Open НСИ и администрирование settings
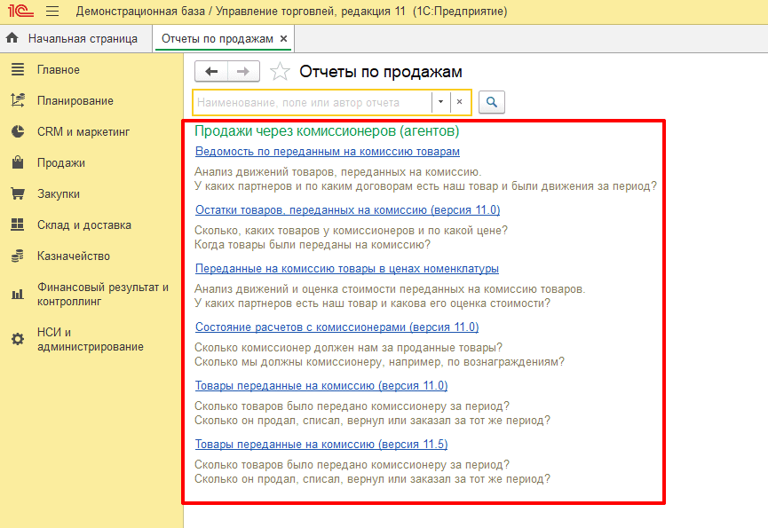This screenshot has width=768, height=528. coord(90,339)
